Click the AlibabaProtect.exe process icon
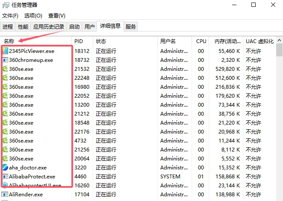Viewport: 283px width, 201px height. click(x=5, y=177)
